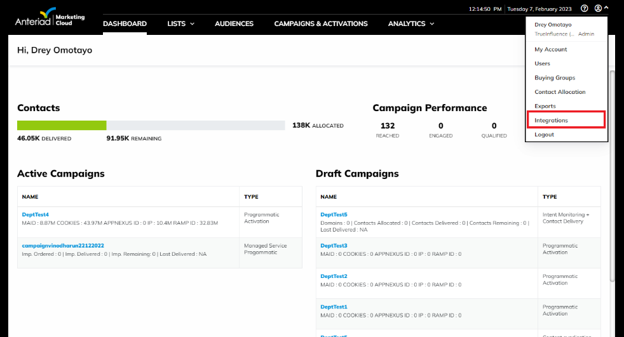
Task: Click the Active Campaigns TYPE column header
Action: [251, 197]
